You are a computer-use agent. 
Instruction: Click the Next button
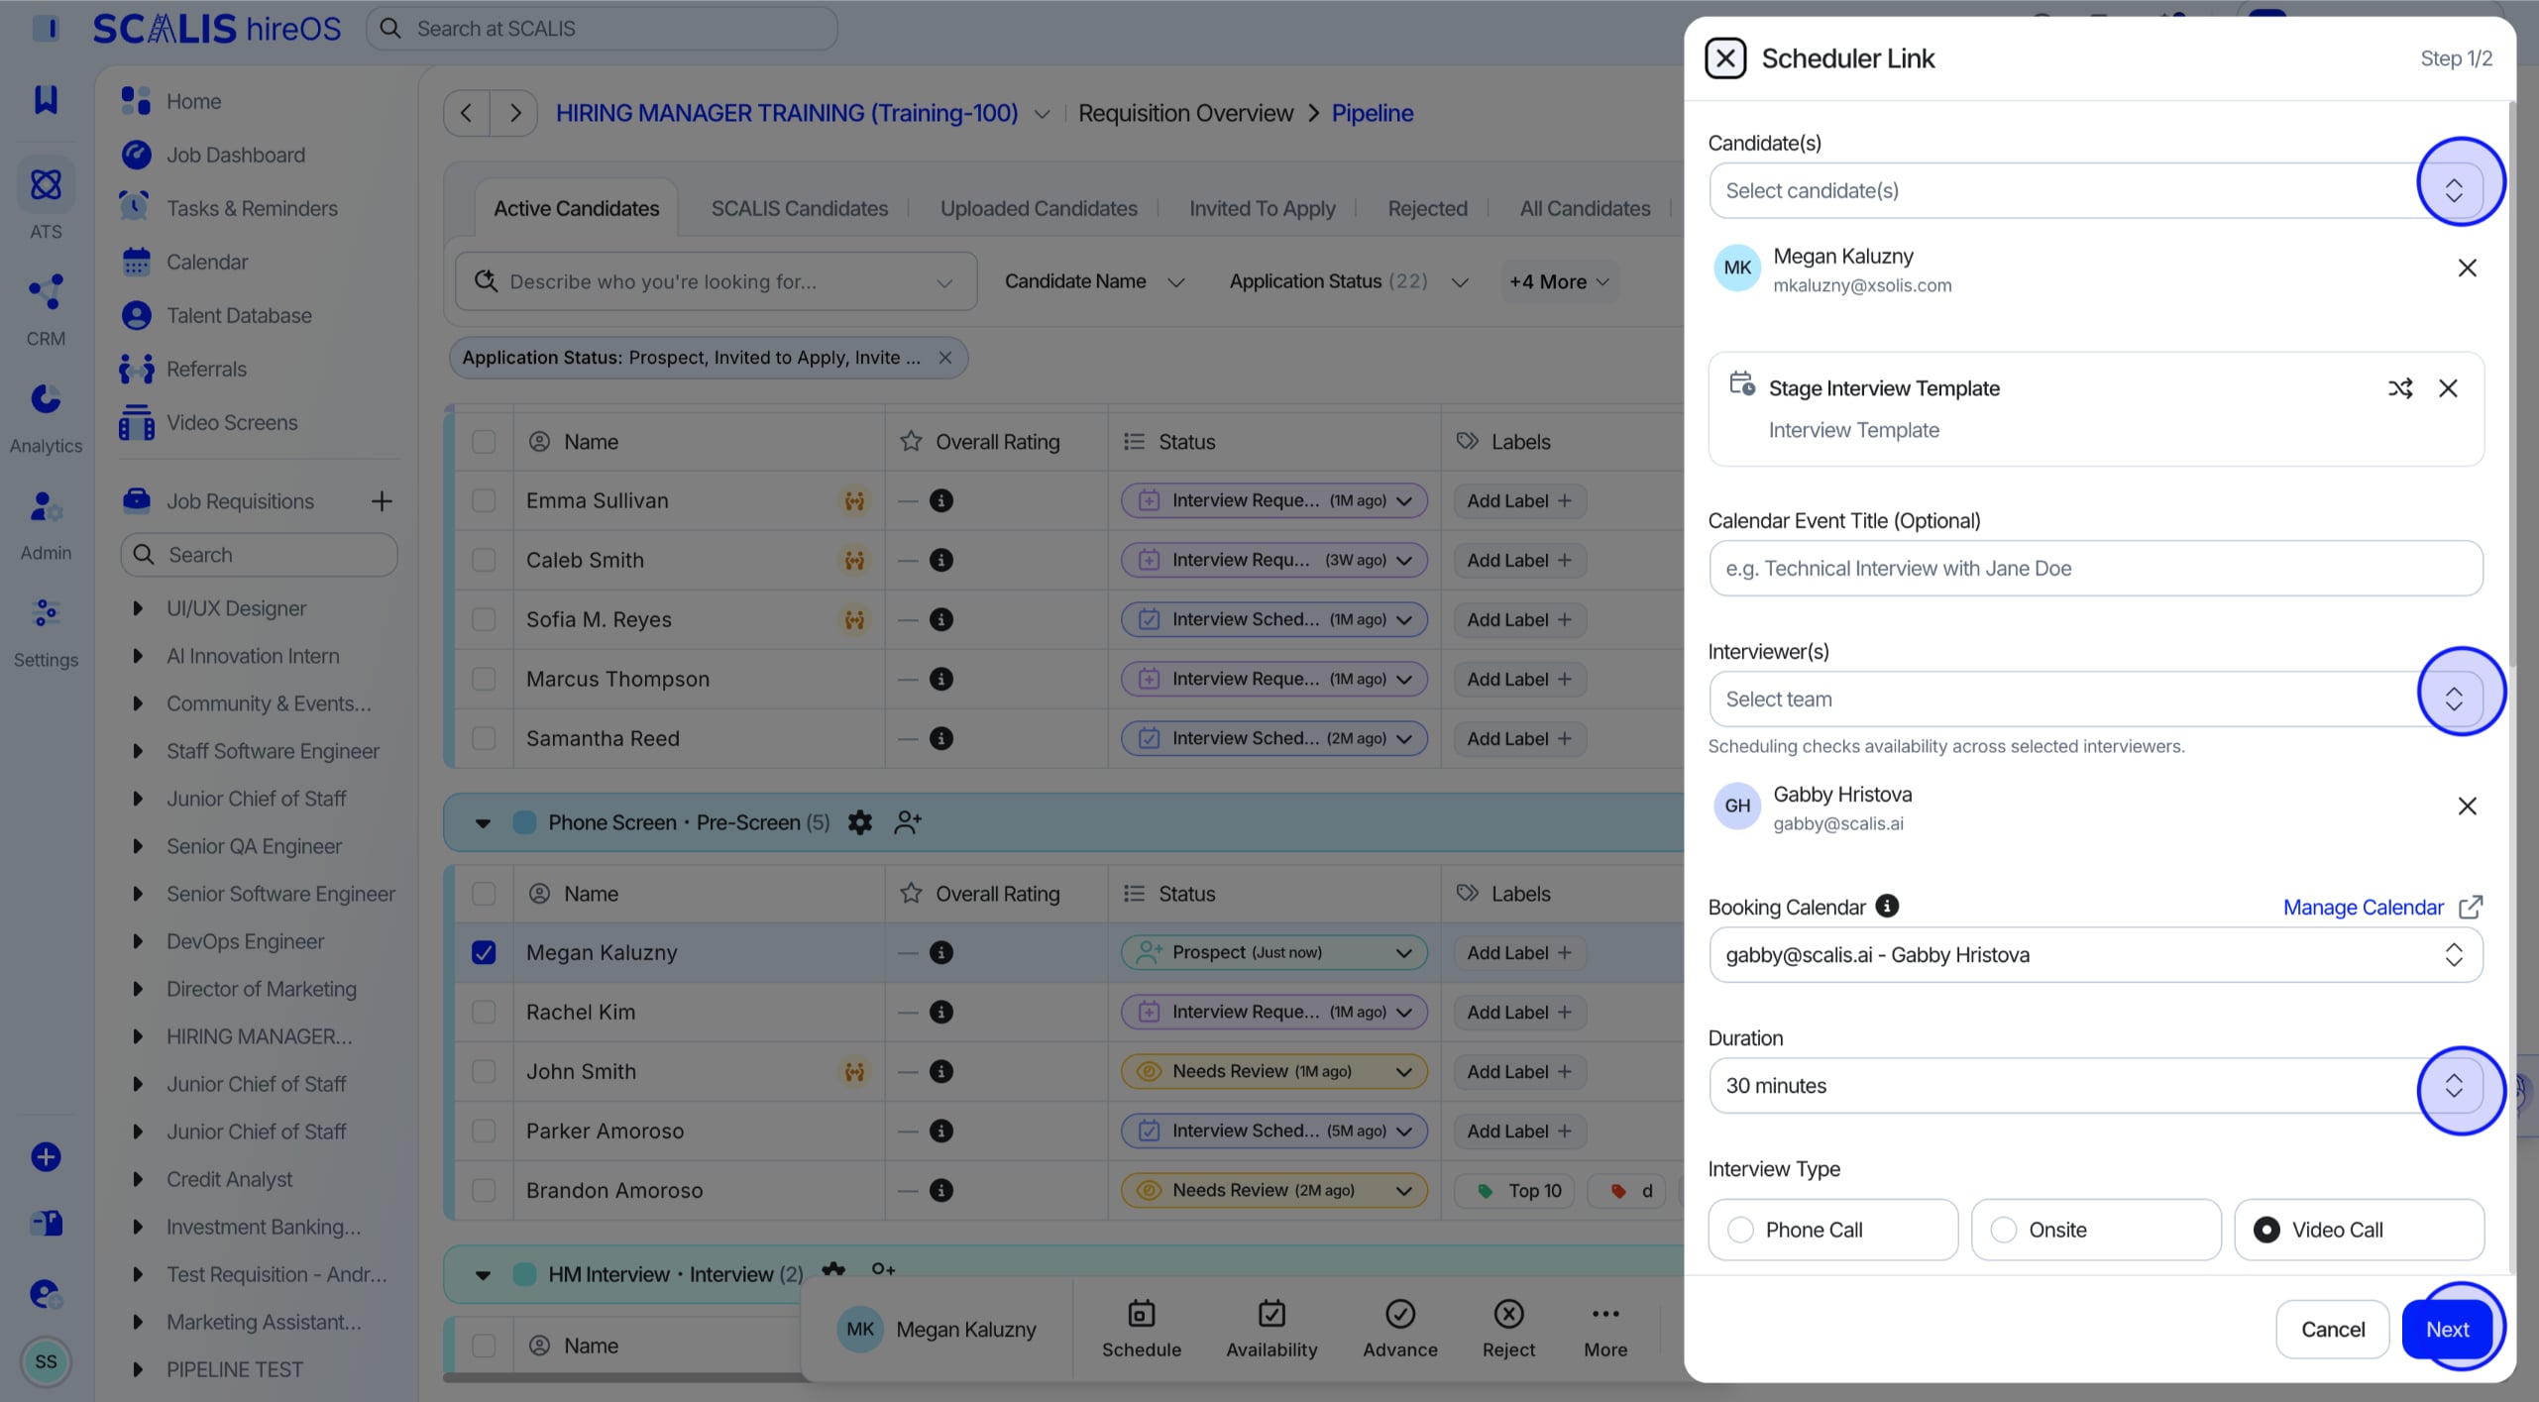click(x=2447, y=1330)
